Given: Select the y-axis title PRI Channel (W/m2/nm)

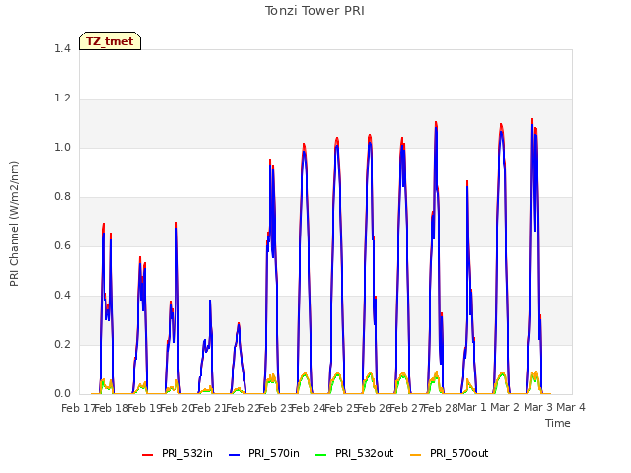Looking at the screenshot, I should (x=14, y=224).
